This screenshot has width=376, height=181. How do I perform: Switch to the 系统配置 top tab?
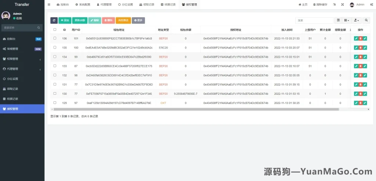(83, 4)
